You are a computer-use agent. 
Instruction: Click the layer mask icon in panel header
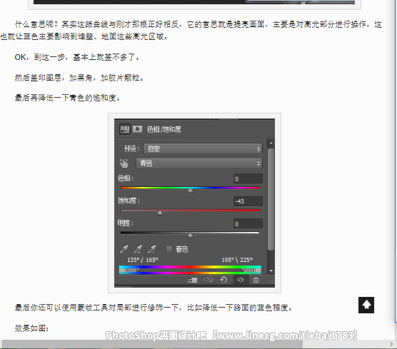137,129
